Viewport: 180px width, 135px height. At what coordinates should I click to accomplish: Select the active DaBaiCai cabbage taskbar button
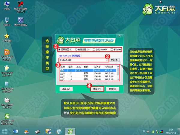click(x=70, y=131)
